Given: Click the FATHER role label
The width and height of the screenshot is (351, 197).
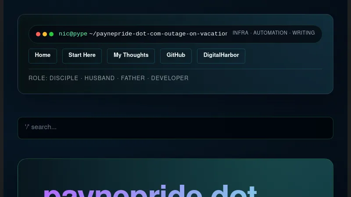Looking at the screenshot, I should (x=133, y=78).
